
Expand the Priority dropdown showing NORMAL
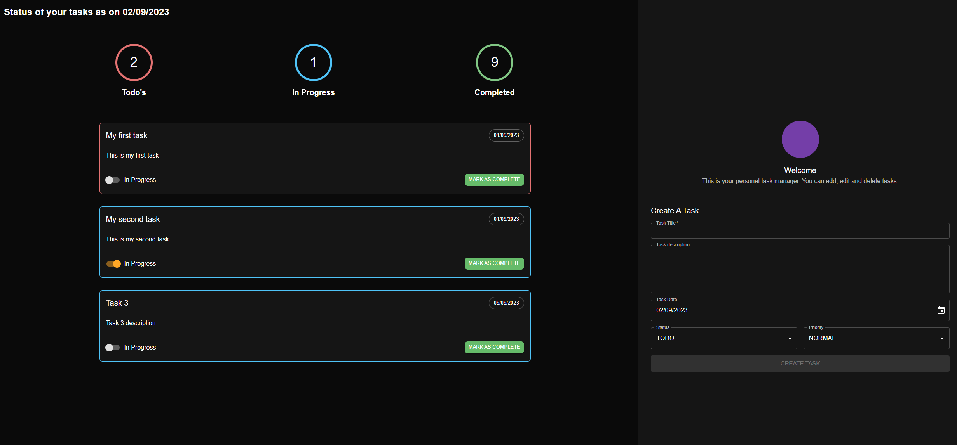click(874, 338)
